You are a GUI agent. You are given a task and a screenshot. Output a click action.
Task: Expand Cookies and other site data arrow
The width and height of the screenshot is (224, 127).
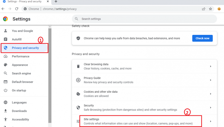(x=210, y=94)
